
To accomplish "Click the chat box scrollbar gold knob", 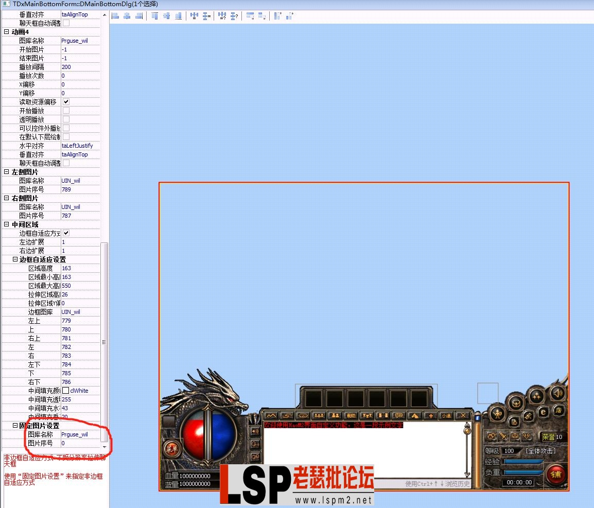I will pos(467,430).
